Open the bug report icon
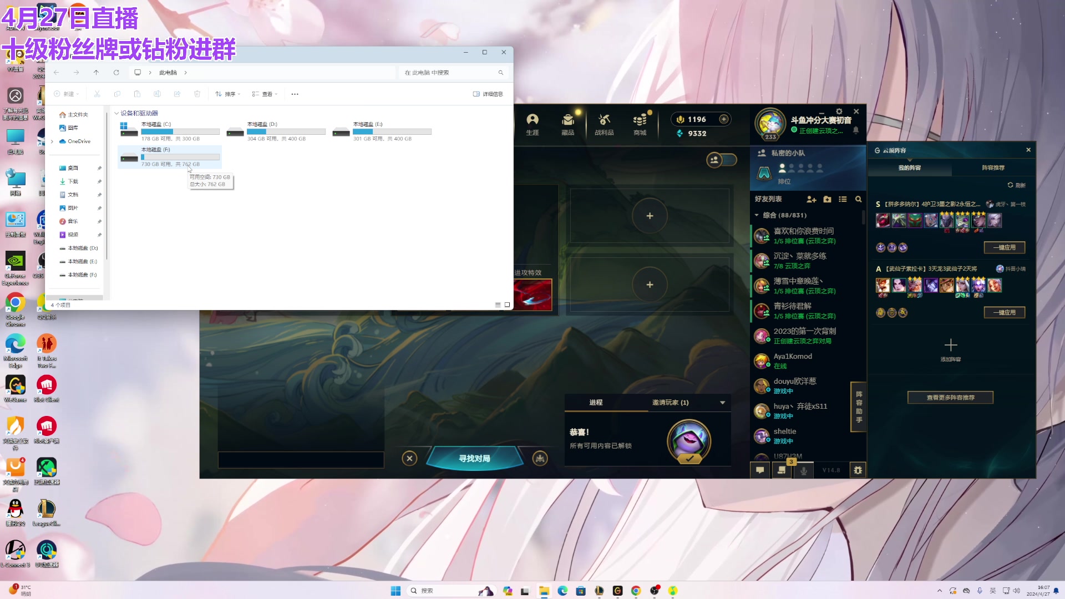The image size is (1065, 599). [858, 470]
